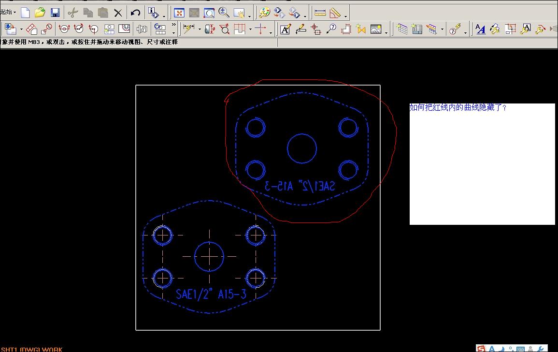Expand the inferred dimension dropdown arrow
Viewport: 558px width, 352px height.
click(199, 29)
